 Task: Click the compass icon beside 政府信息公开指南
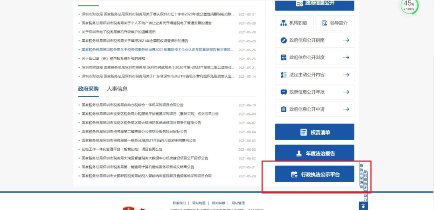pos(283,40)
